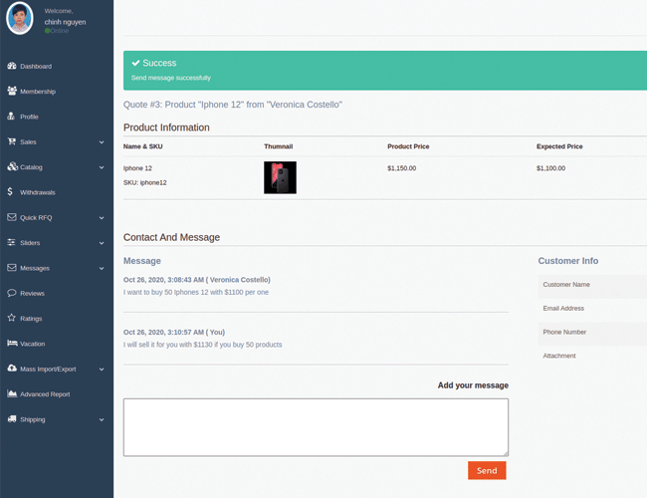
Task: Click the Advanced Report icon
Action: pyautogui.click(x=12, y=394)
